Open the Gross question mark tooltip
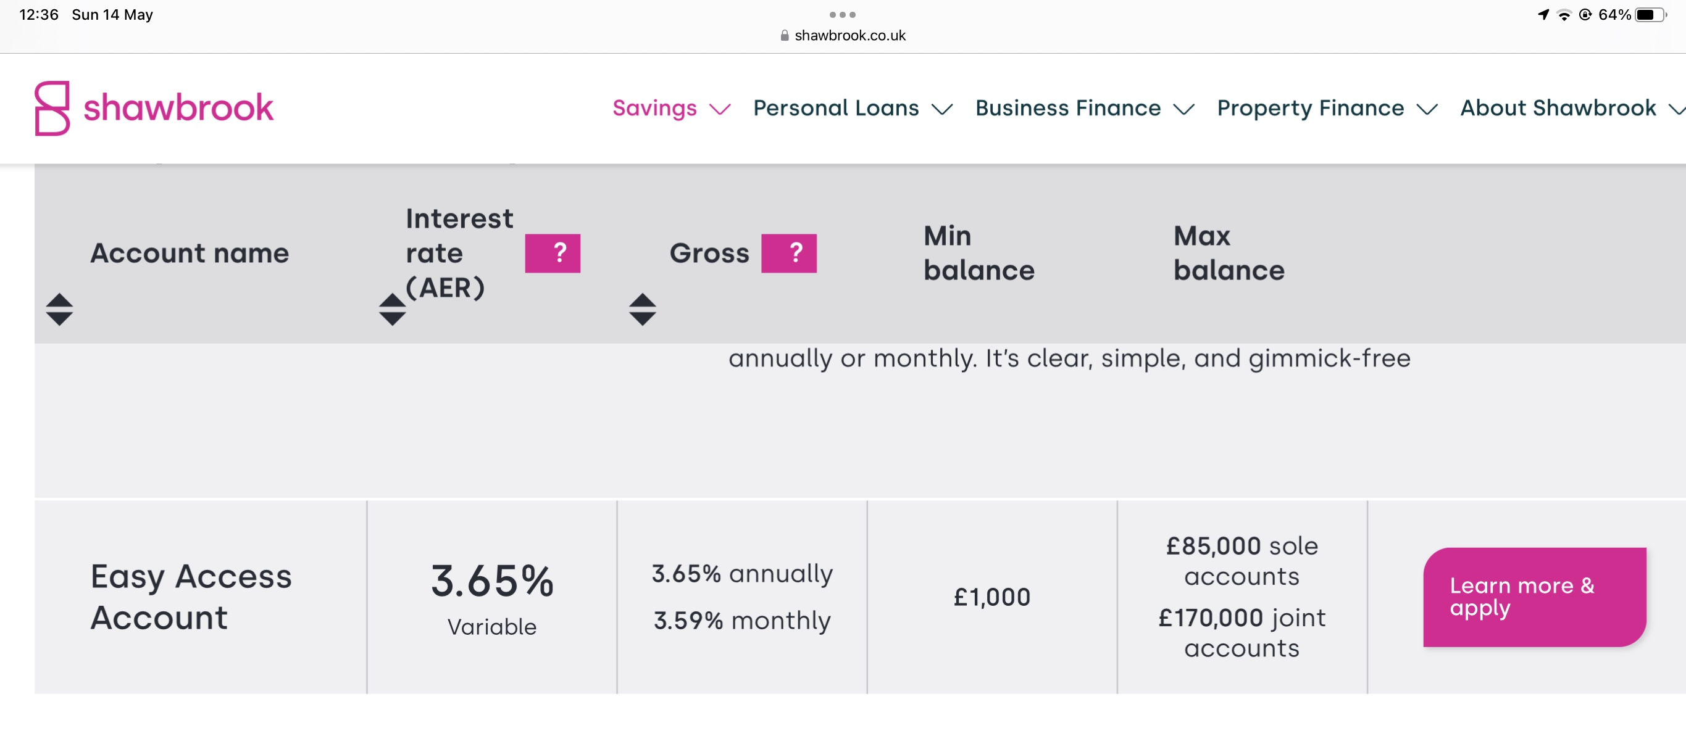 point(789,253)
